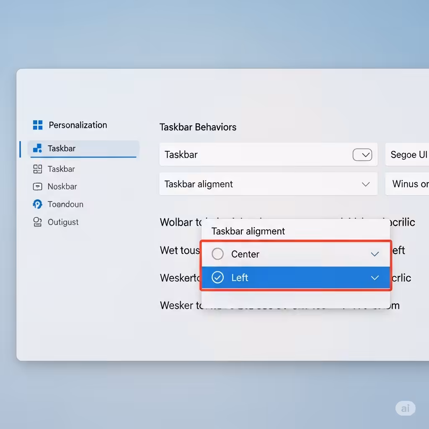Viewport: 429px width, 429px height.
Task: Open the second Taskbar sidebar entry
Action: coord(61,169)
